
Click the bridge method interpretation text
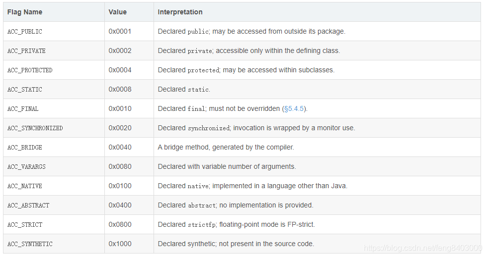coord(226,147)
